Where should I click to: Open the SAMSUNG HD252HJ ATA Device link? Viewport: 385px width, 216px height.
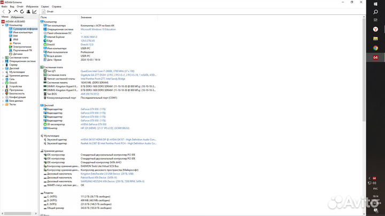click(x=112, y=181)
